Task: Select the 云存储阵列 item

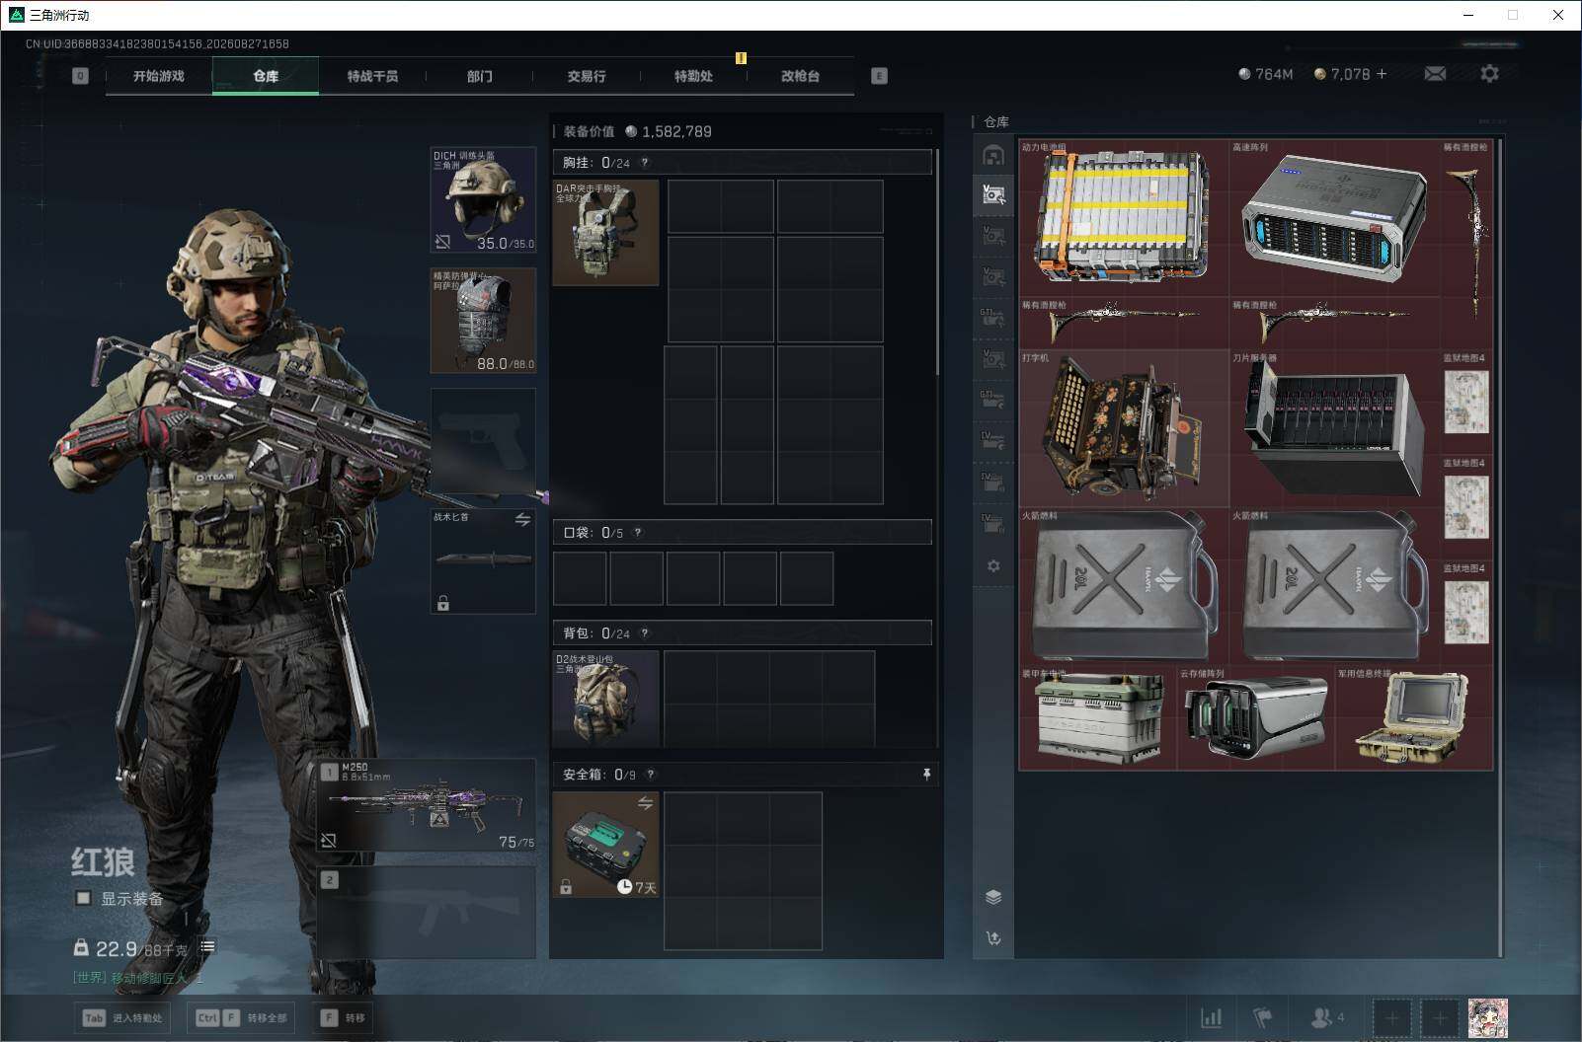Action: (1256, 718)
